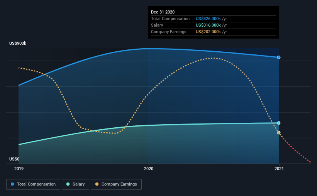
Task: Click the US$202.000k company earnings value
Action: [208, 32]
